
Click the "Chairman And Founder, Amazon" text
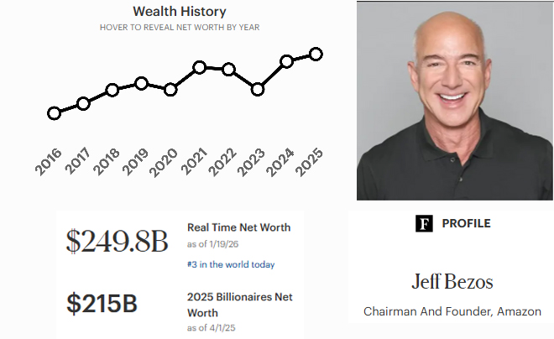click(452, 311)
